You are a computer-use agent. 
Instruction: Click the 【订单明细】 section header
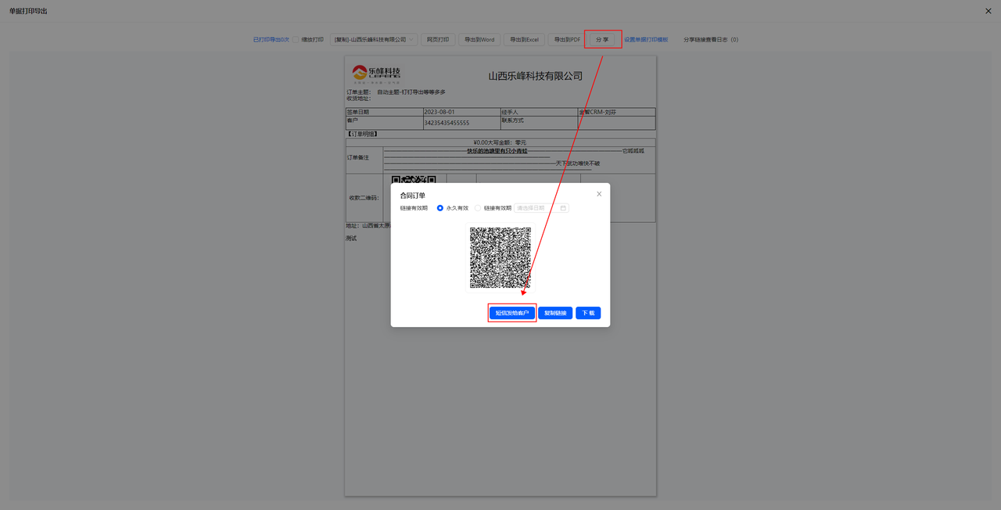(362, 134)
